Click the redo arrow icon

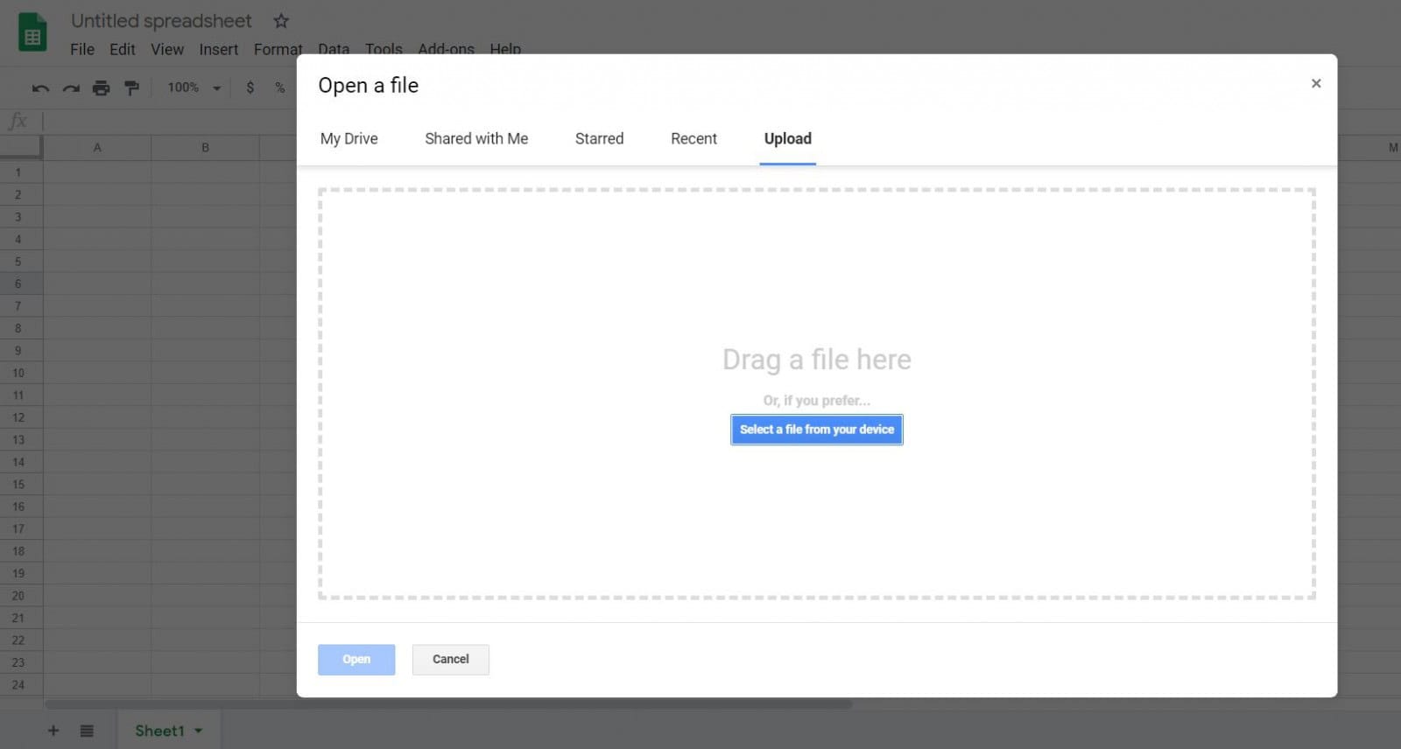[71, 88]
